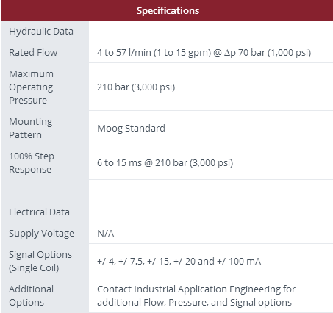This screenshot has height=313, width=333.
Task: Click the additional Flow, Pressure, and Signal options line
Action: (x=194, y=303)
